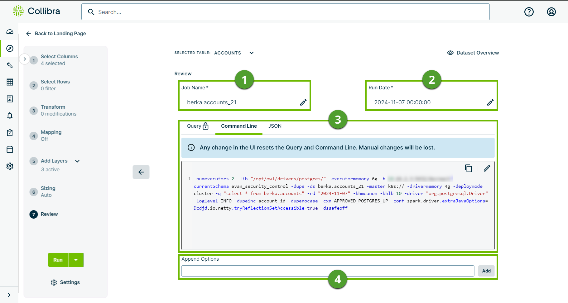Open the clipboard jobs icon in sidebar

pos(10,132)
